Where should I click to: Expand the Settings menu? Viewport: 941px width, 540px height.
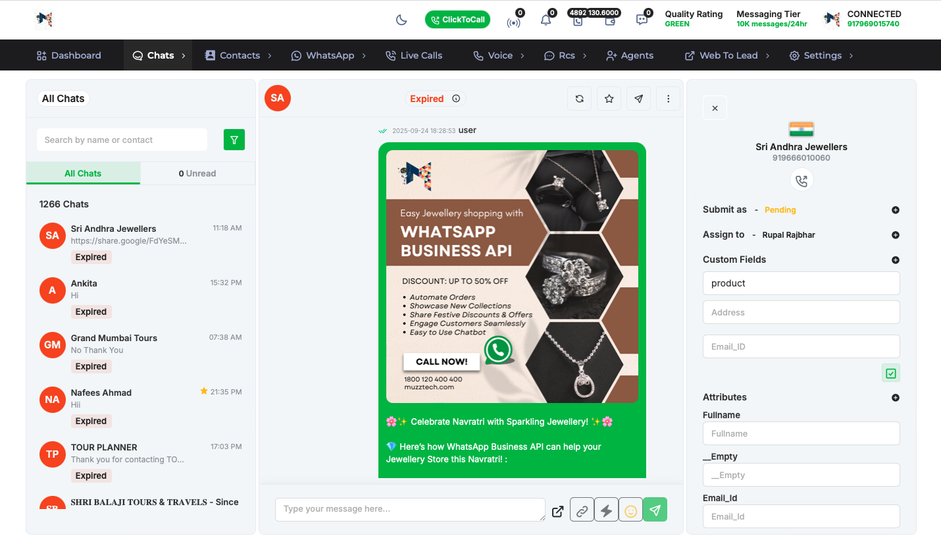pos(821,55)
